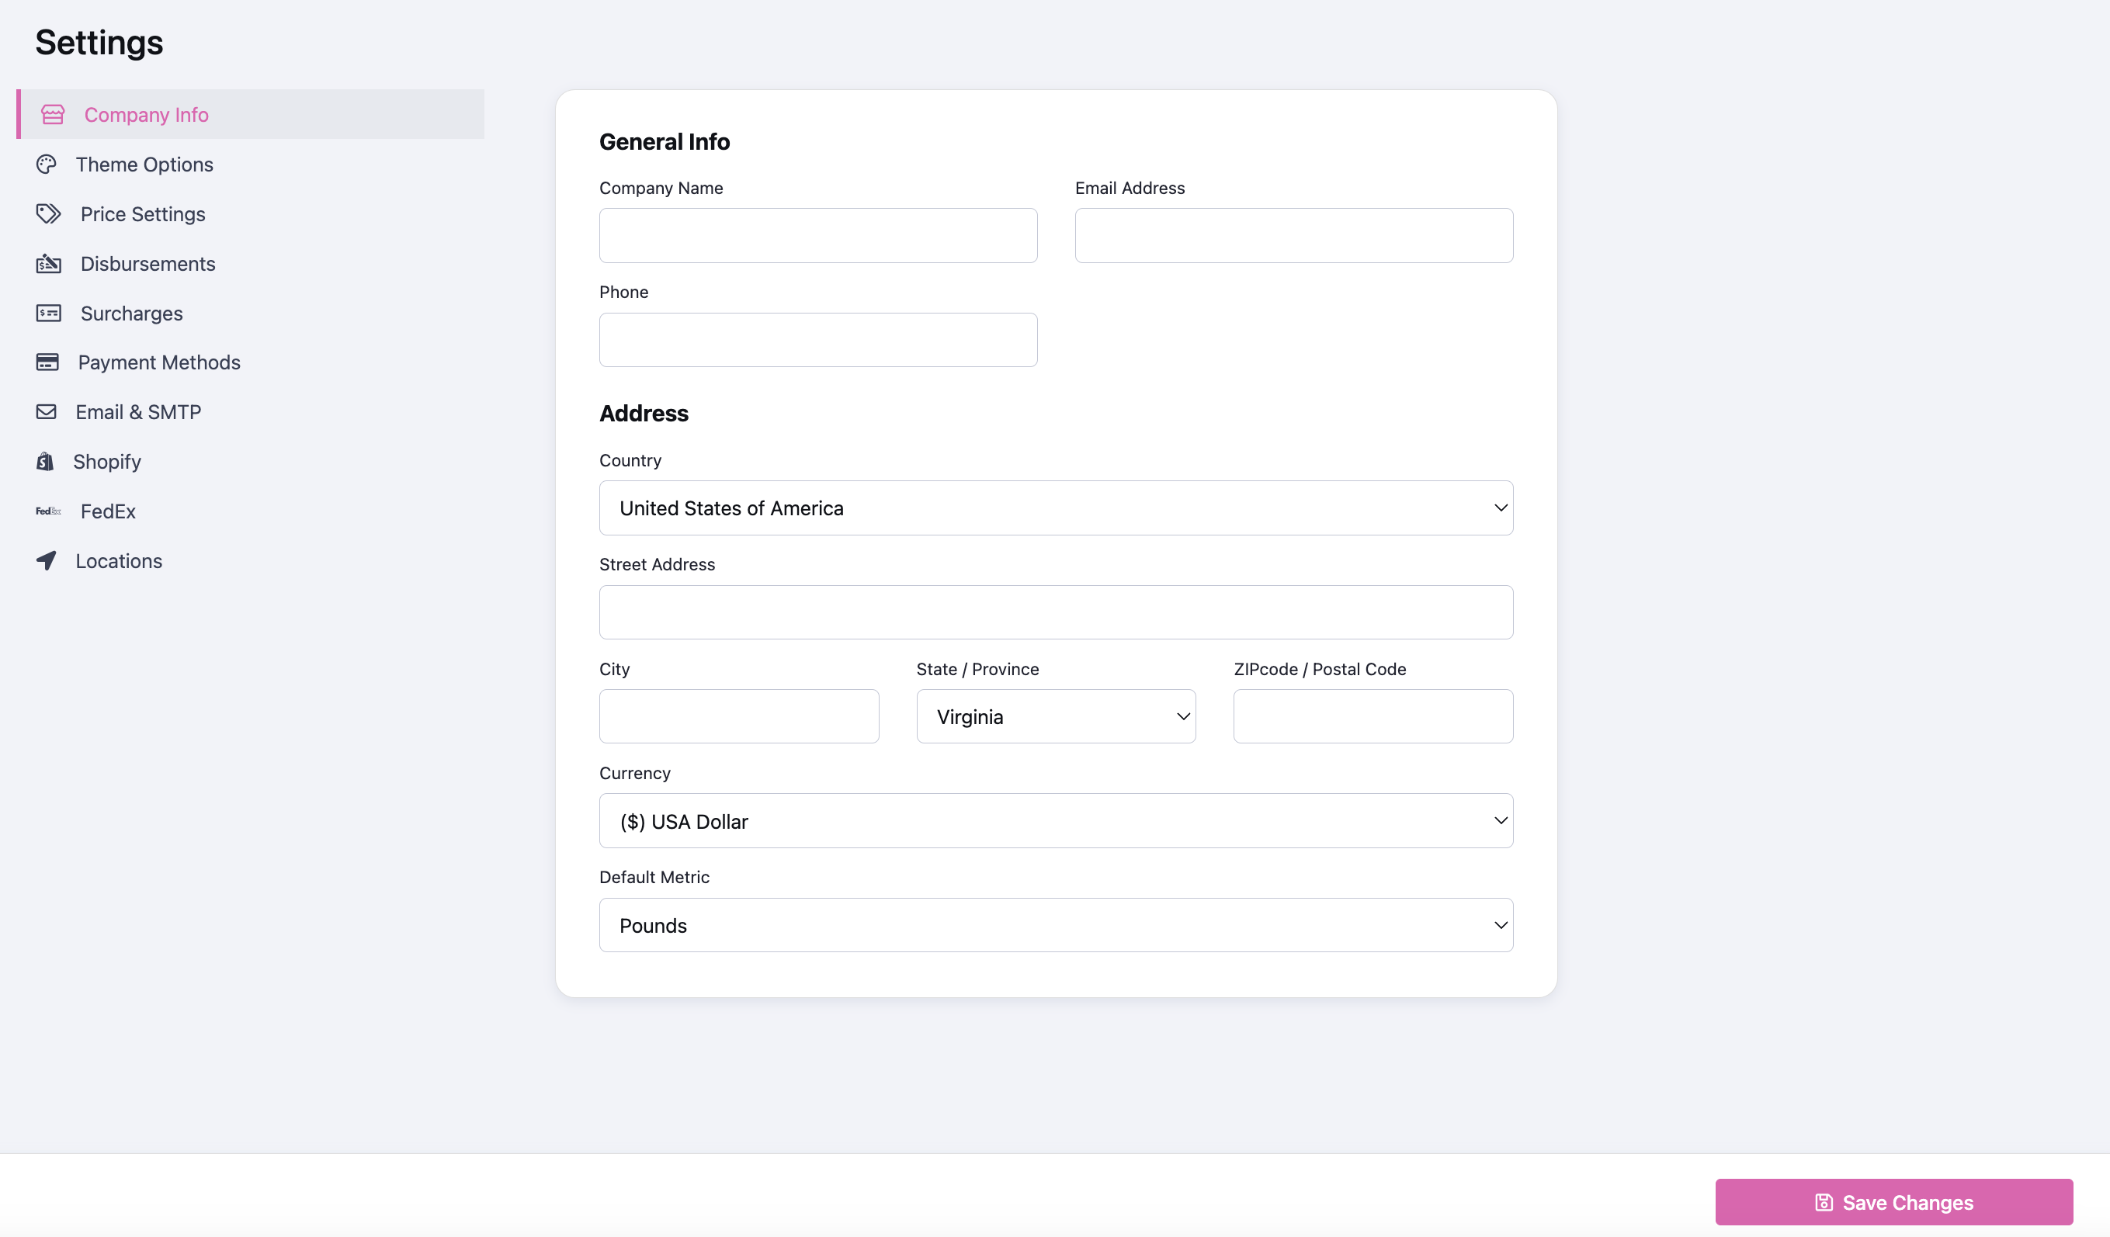Expand the Default Metric dropdown
The width and height of the screenshot is (2110, 1237).
[x=1056, y=926]
